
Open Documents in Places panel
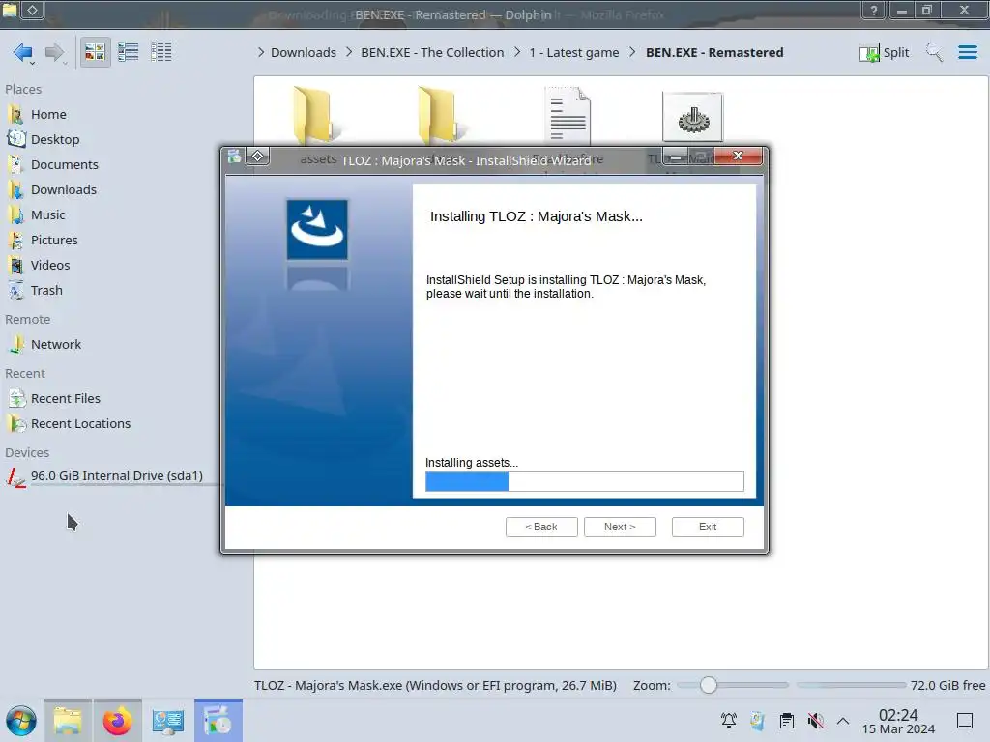[65, 164]
